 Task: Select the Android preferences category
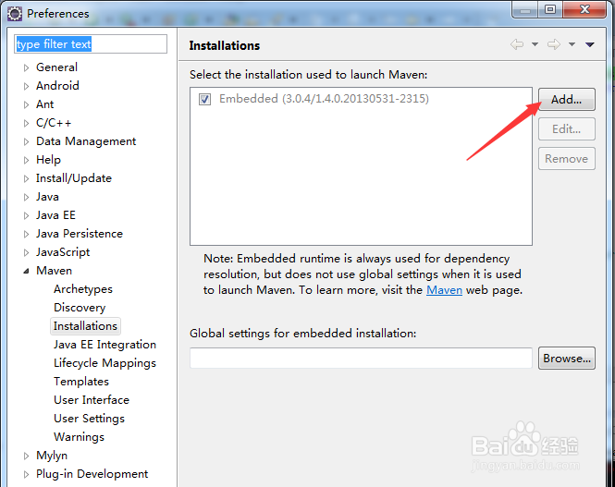[x=57, y=86]
